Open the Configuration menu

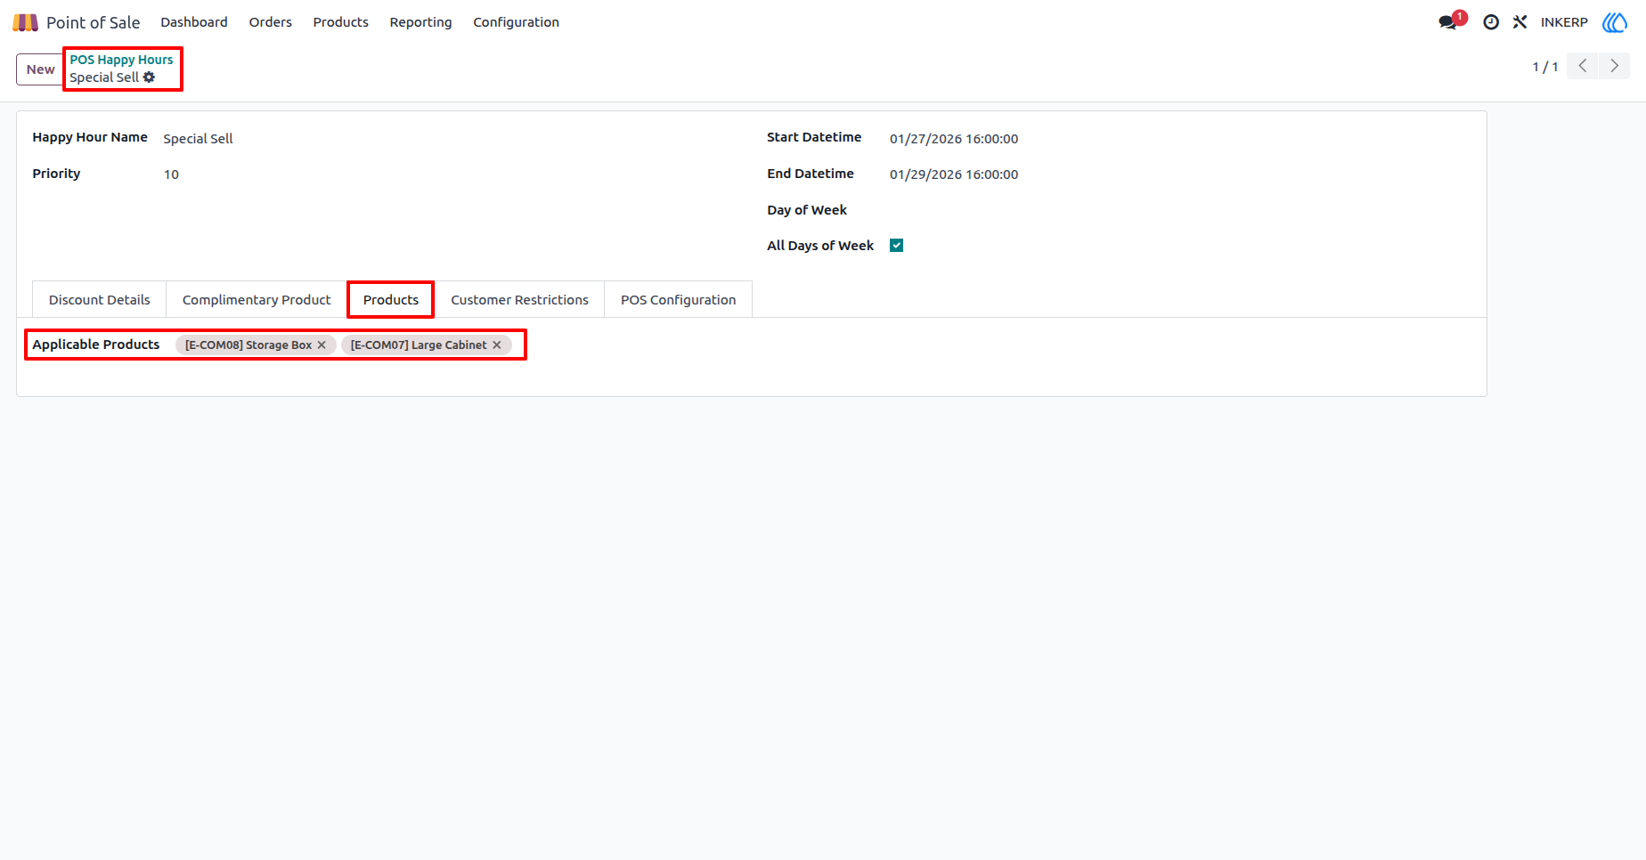click(x=517, y=22)
